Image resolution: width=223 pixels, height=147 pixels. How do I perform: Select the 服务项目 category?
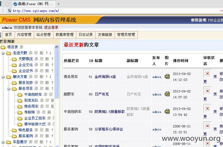pos(26,89)
